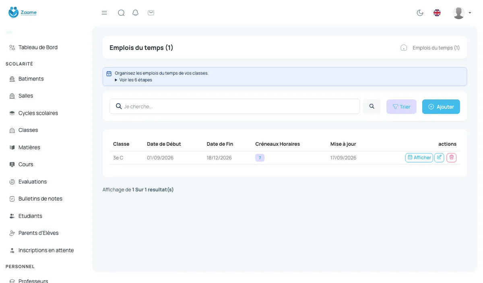Open the Cours sidebar item
This screenshot has width=483, height=283.
[x=26, y=164]
